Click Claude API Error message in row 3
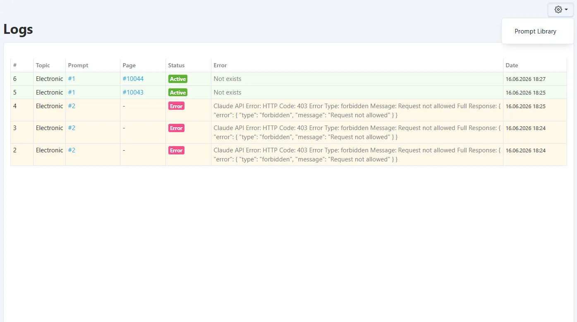577x322 pixels. (x=357, y=133)
